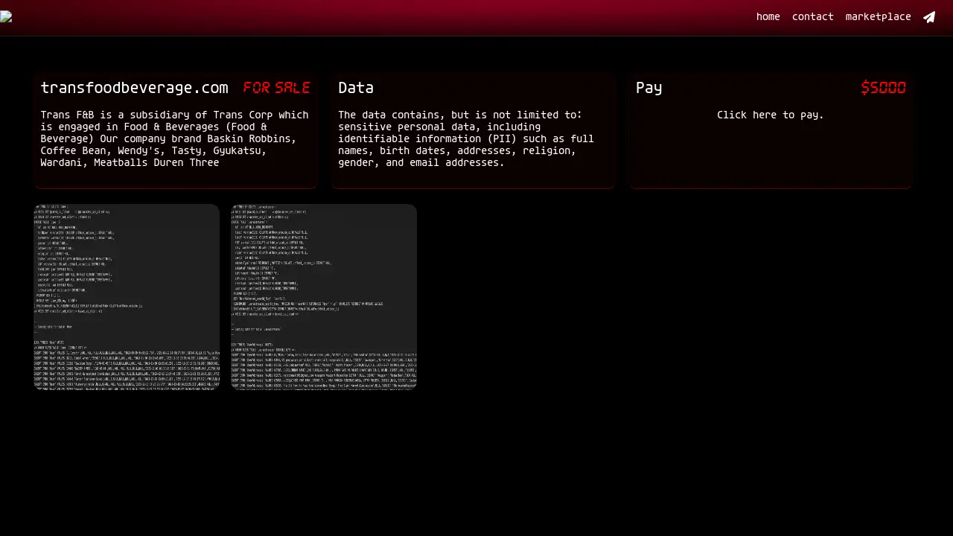Navigate to the marketplace
The image size is (953, 536).
click(878, 16)
